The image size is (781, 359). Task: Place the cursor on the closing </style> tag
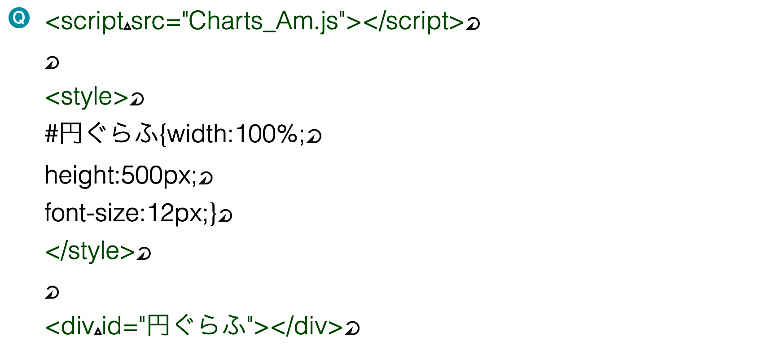(90, 251)
